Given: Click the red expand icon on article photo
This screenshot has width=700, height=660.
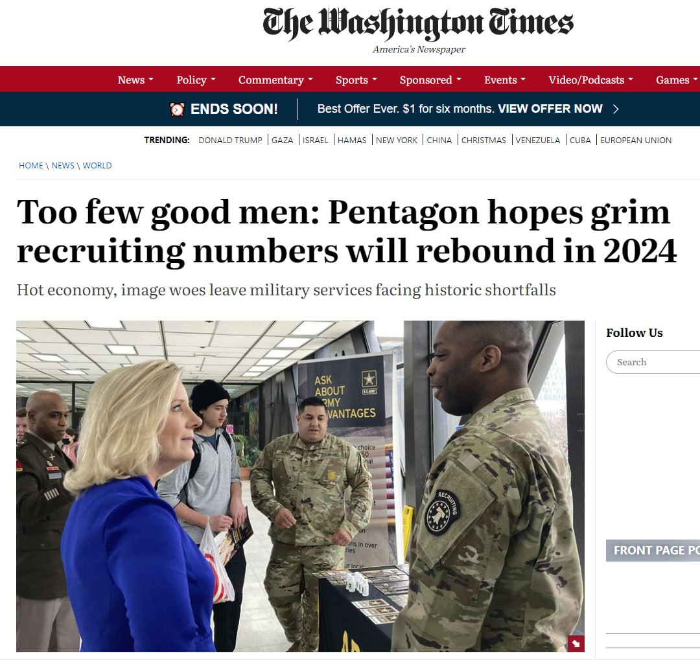Looking at the screenshot, I should (576, 643).
